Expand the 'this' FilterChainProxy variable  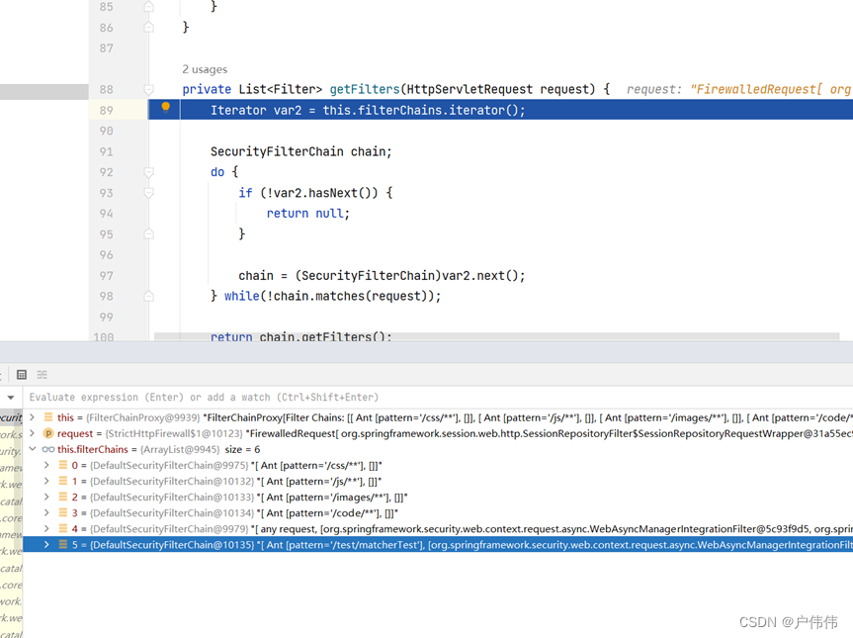pos(32,417)
